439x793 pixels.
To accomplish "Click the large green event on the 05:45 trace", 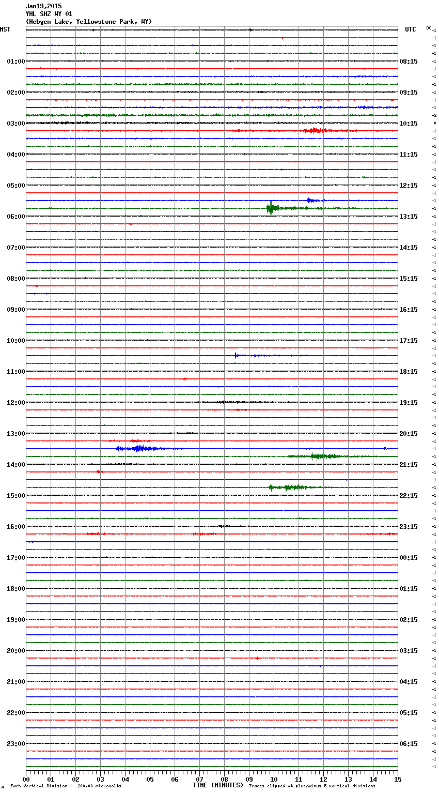I will coord(270,208).
